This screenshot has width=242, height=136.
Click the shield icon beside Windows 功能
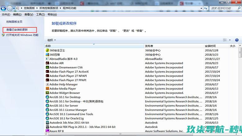coord(3,35)
